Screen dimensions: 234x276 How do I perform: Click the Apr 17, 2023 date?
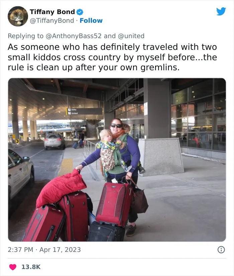60,250
